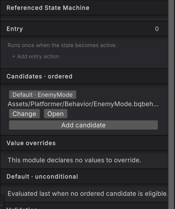Viewport: 175px width, 209px height.
Task: Click the minus control at bottom-left corner
Action: [x=1, y=205]
